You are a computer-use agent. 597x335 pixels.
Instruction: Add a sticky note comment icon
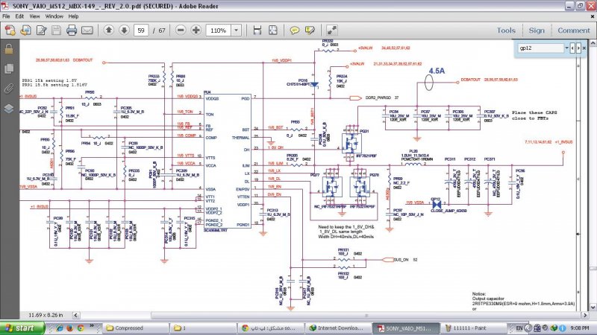(294, 30)
